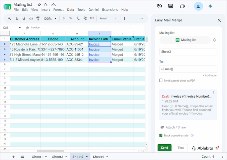
Task: Open the Insert menu
Action: tap(46, 10)
